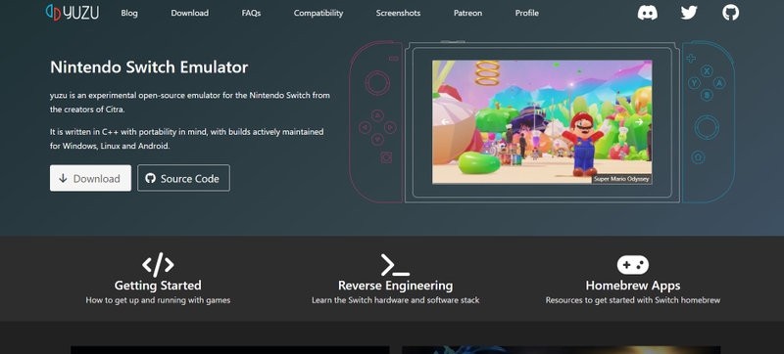The width and height of the screenshot is (784, 354).
Task: Open the Getting Started link
Action: point(158,286)
